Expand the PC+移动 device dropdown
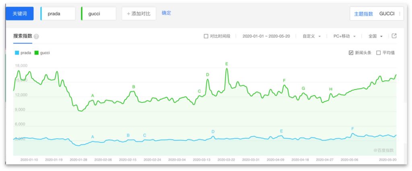 pos(344,36)
